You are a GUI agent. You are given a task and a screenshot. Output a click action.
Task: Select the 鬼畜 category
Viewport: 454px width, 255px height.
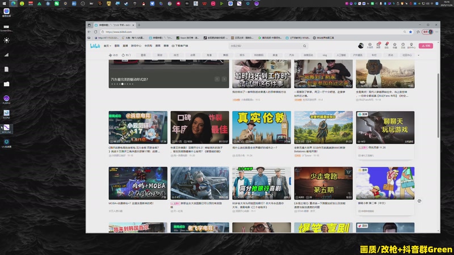[209, 55]
